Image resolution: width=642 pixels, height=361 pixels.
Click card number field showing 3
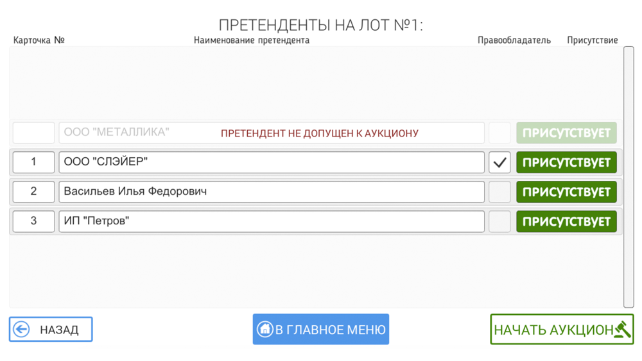click(33, 221)
